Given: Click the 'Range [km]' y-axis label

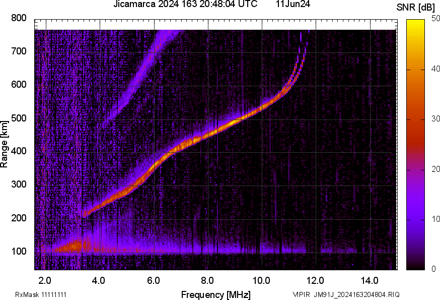Looking at the screenshot, I should (4, 145).
